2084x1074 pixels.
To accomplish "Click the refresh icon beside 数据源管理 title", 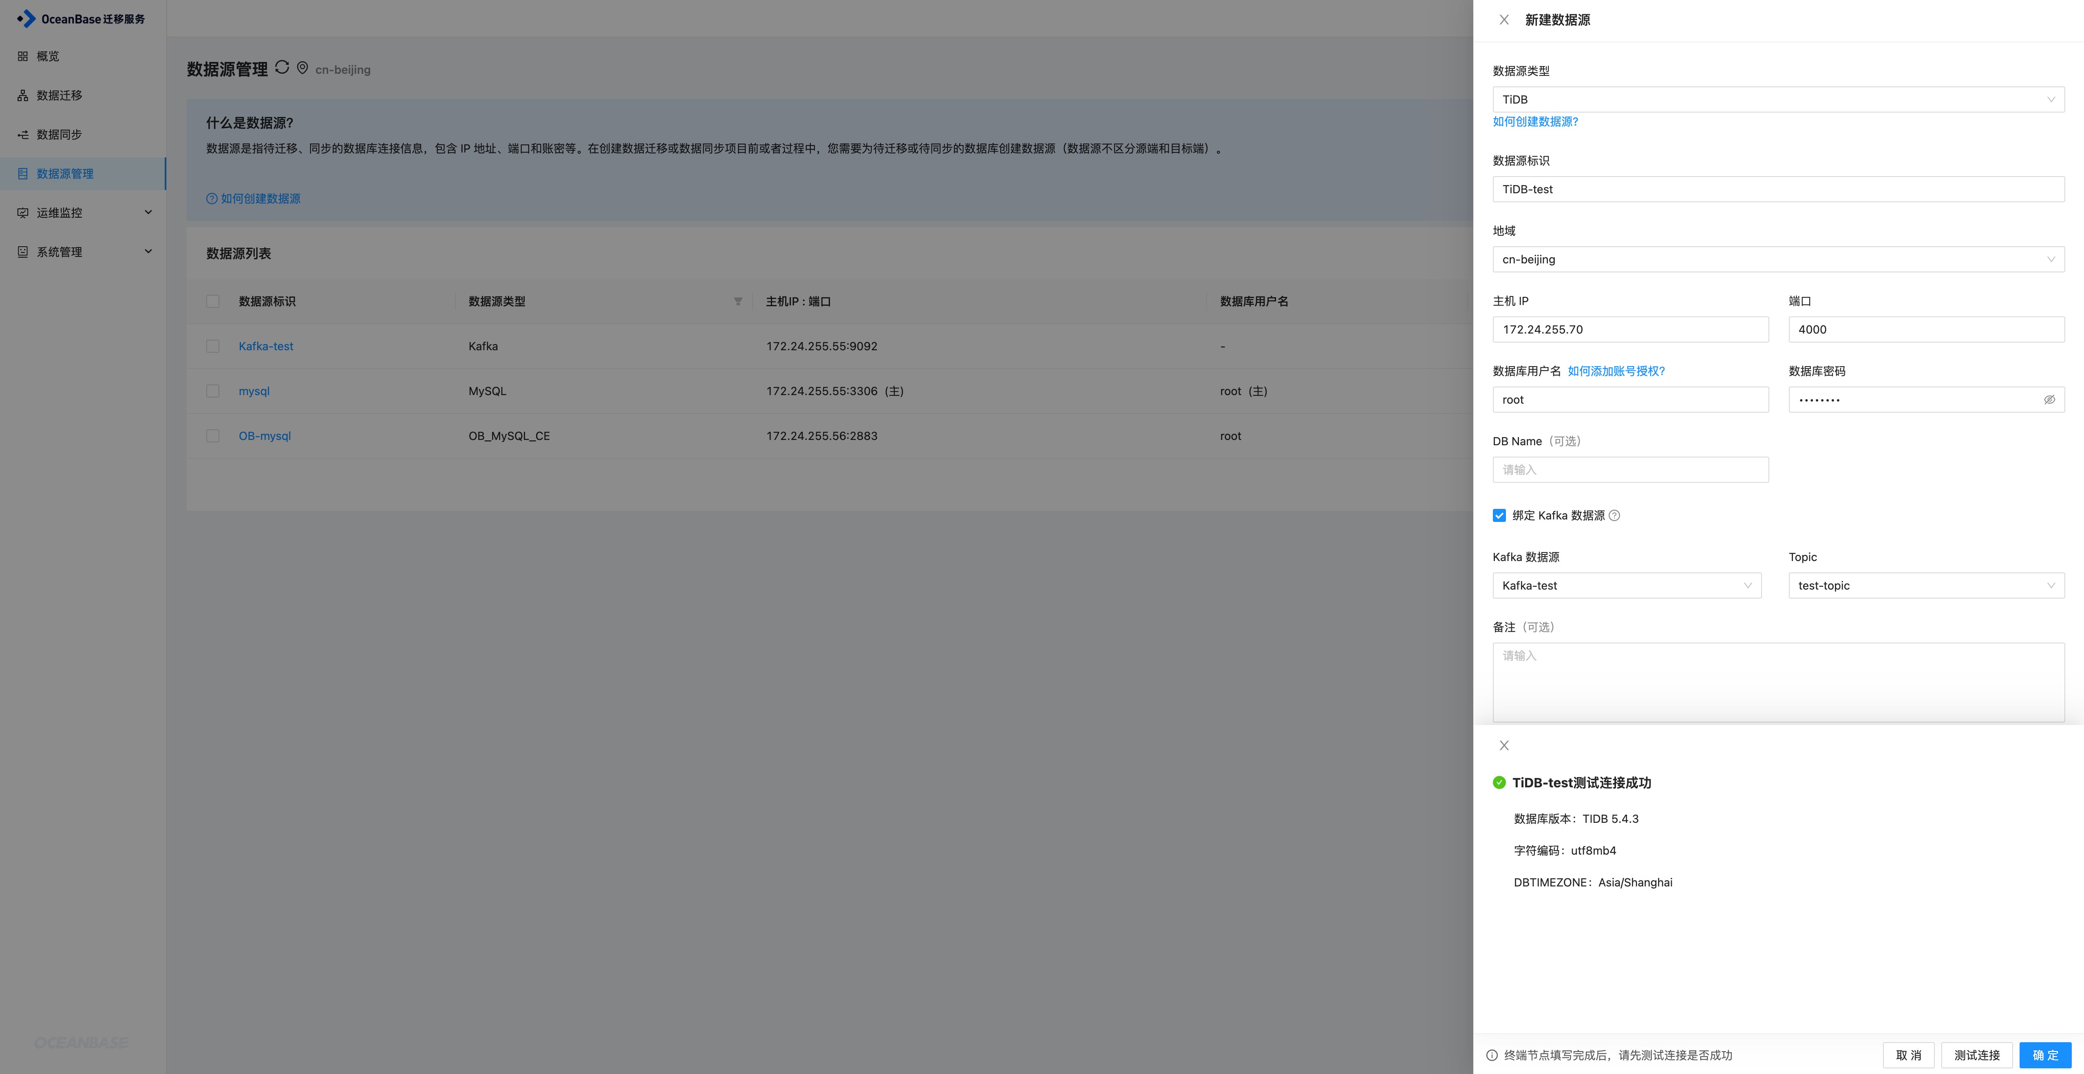I will 282,67.
